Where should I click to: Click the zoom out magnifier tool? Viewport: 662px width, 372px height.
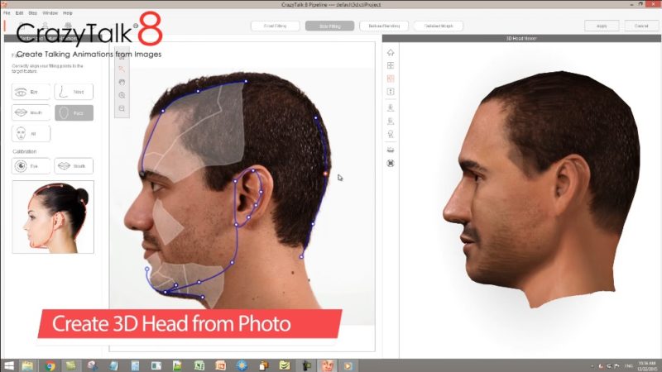coord(122,108)
